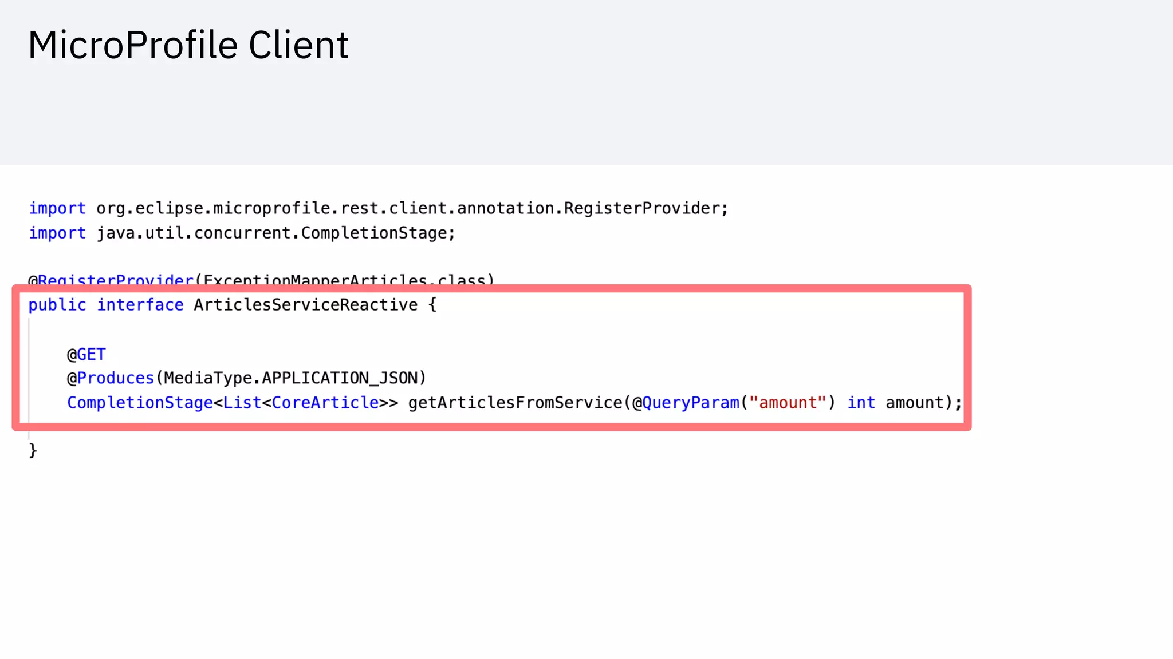Click the 'java.util.concurrent.CompletionStage' import line

click(x=242, y=233)
